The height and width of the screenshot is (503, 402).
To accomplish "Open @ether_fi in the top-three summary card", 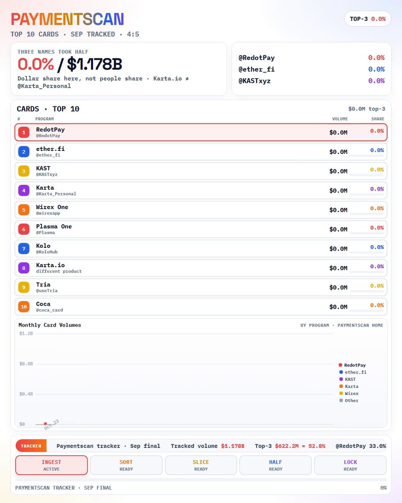I will pos(257,69).
